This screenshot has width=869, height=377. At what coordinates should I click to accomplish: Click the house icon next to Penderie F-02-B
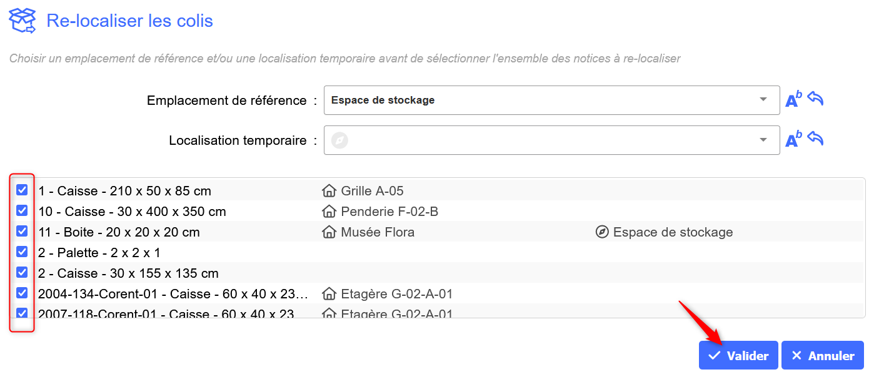[x=329, y=211]
